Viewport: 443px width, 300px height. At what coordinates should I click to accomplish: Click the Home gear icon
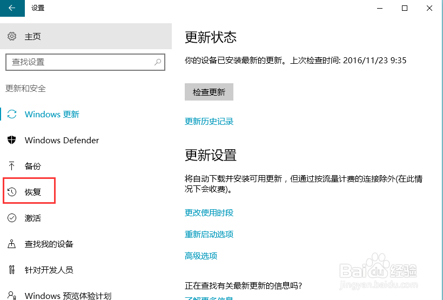[x=12, y=36]
